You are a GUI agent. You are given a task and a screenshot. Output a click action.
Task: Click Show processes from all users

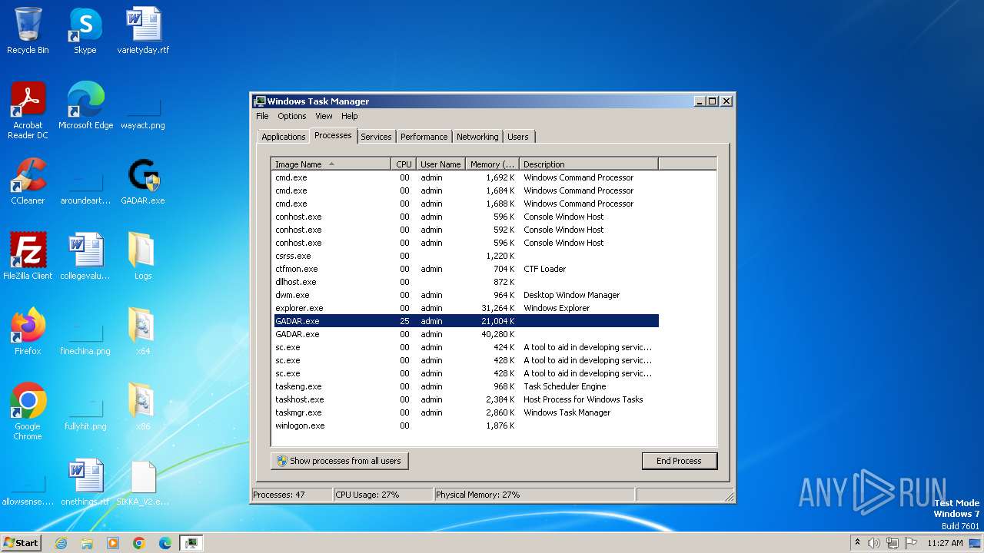pos(339,461)
